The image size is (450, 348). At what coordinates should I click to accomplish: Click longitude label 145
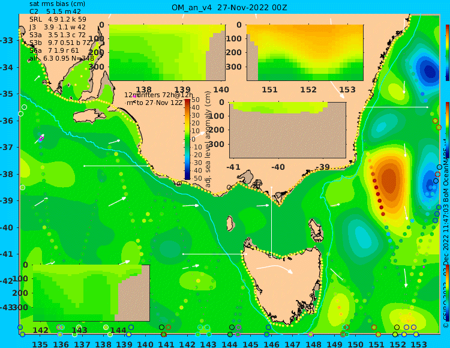point(250,344)
